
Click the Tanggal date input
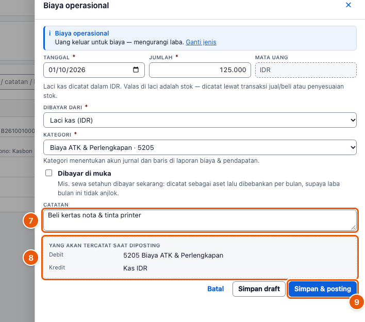[x=94, y=70]
